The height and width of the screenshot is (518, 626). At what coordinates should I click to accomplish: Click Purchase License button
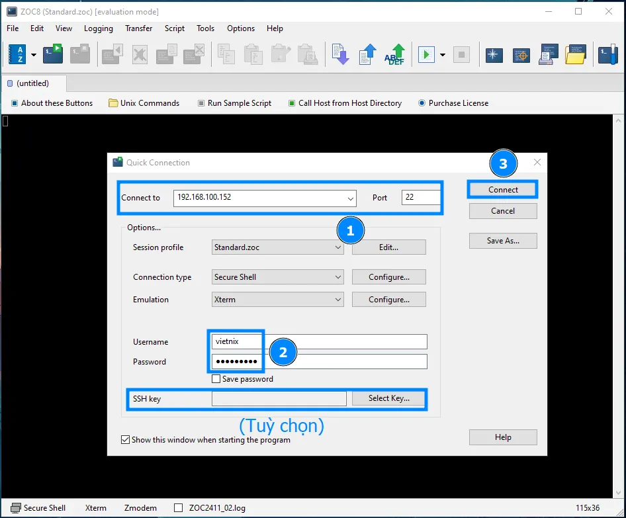[x=453, y=103]
